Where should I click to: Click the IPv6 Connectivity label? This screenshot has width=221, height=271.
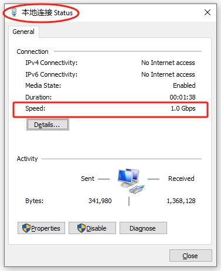click(x=52, y=74)
